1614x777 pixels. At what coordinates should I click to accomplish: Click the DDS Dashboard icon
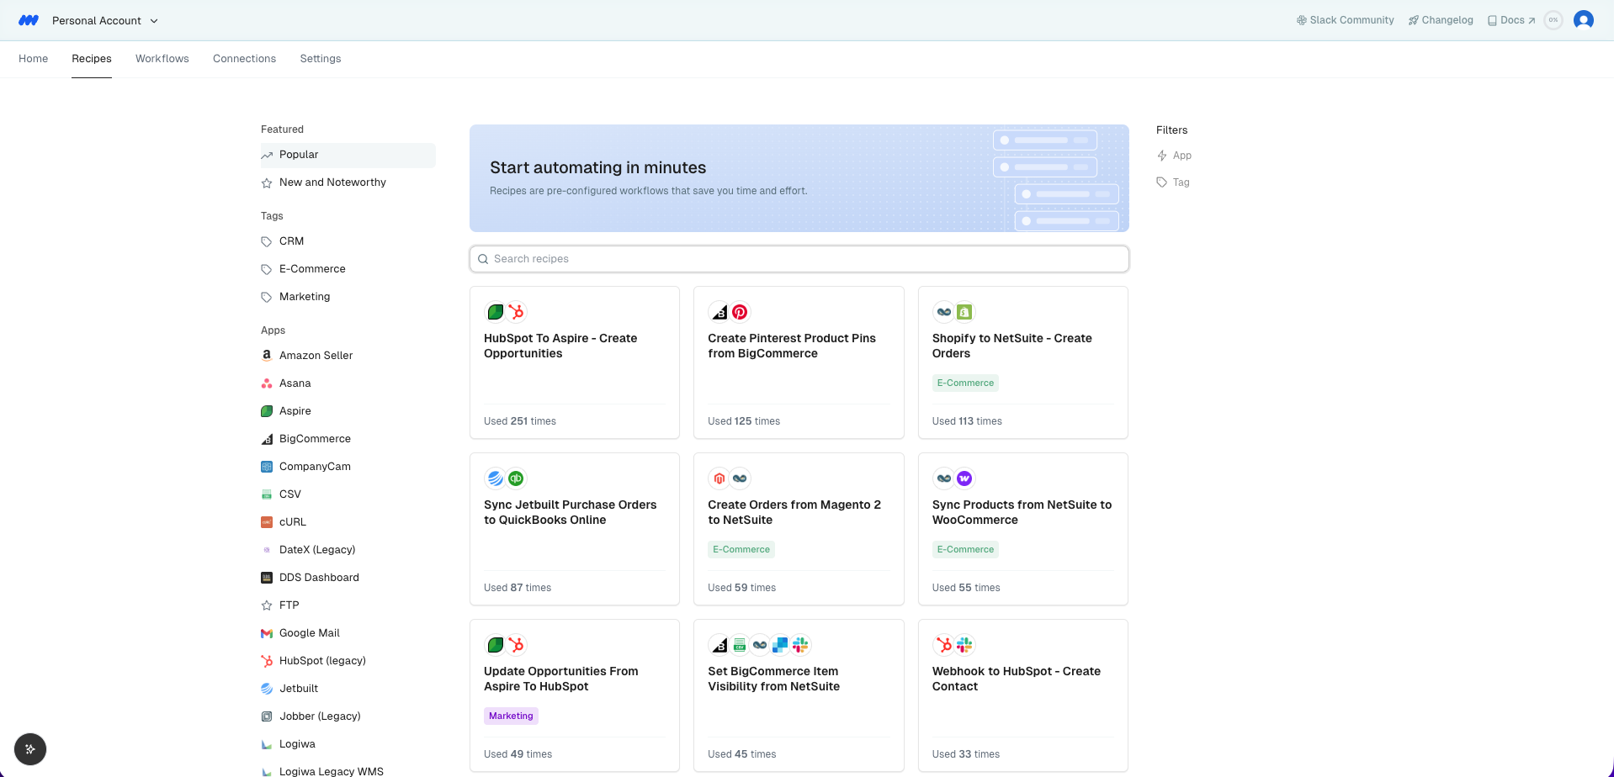click(267, 578)
